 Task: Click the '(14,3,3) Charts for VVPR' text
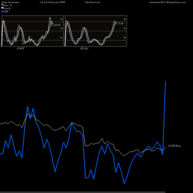[52, 2]
